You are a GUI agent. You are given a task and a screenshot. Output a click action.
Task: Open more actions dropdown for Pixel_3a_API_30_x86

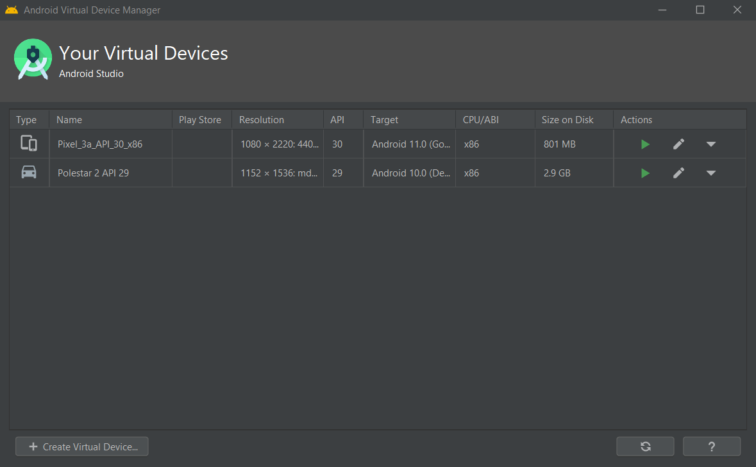tap(710, 144)
